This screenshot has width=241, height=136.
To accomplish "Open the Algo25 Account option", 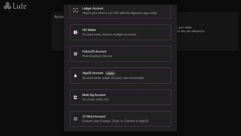I will coord(120,76).
